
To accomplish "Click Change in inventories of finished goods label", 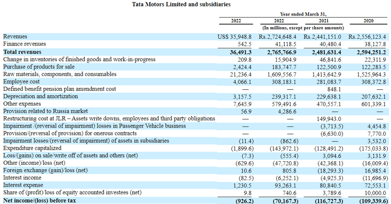I will pyautogui.click(x=79, y=59).
